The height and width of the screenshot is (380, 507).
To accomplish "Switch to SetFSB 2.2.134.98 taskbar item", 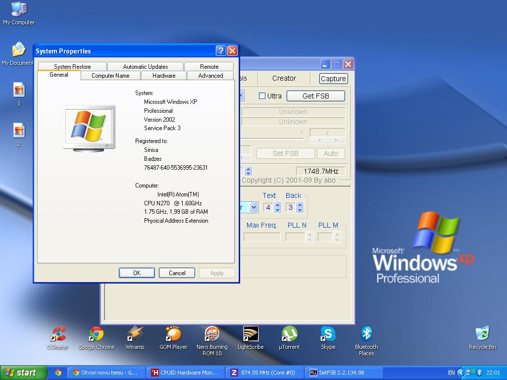I will (x=345, y=373).
